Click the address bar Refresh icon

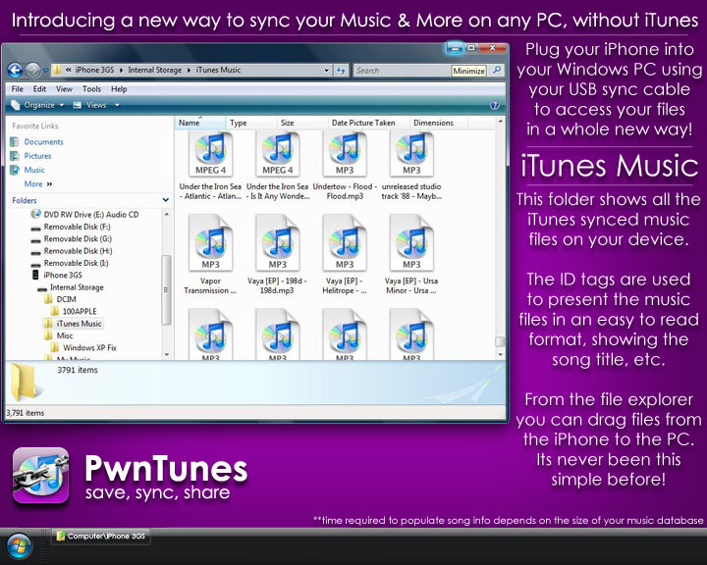point(341,71)
